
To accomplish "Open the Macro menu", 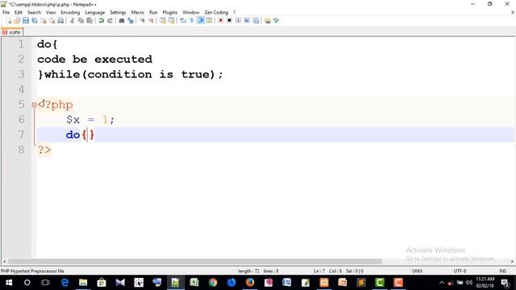I will point(138,13).
